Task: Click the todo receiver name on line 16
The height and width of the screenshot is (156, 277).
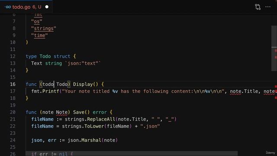Action: 48,84
